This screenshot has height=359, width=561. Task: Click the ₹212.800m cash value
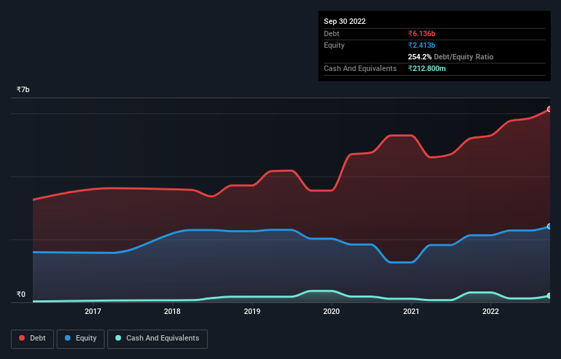tap(427, 68)
